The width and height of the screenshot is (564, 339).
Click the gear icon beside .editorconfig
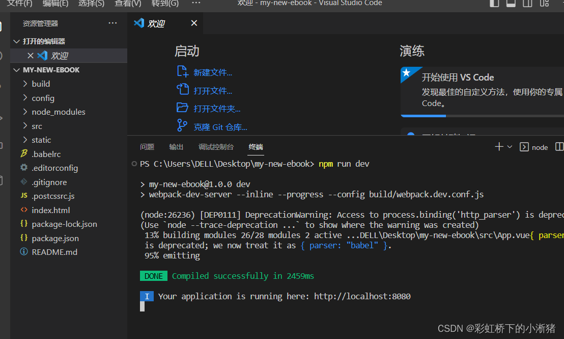click(24, 167)
